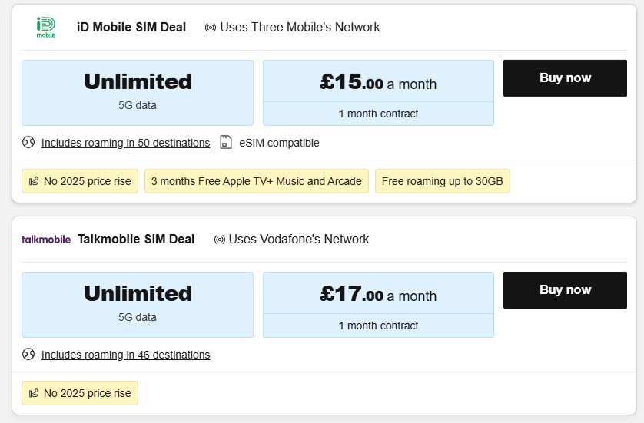The height and width of the screenshot is (423, 644).
Task: Click the iD Mobile logo
Action: click(x=46, y=28)
